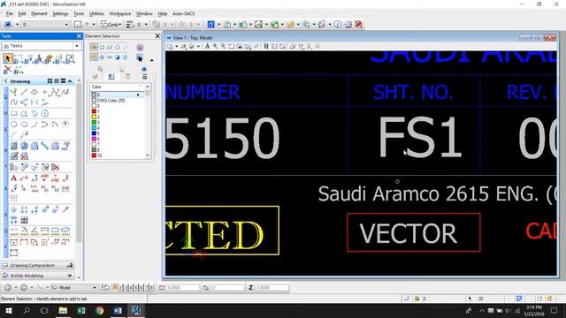The height and width of the screenshot is (318, 566).
Task: Click the Z coordinate input field
Action: 272,288
